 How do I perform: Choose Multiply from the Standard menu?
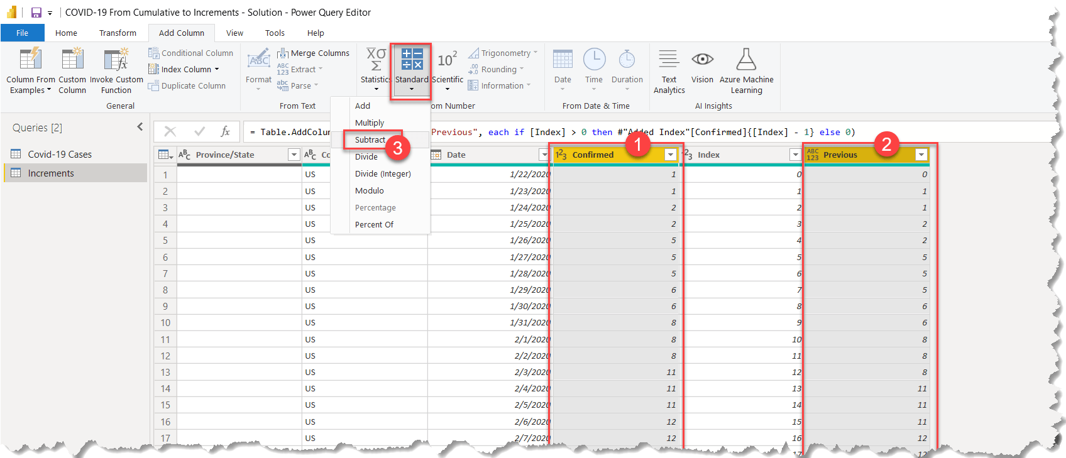click(380, 123)
